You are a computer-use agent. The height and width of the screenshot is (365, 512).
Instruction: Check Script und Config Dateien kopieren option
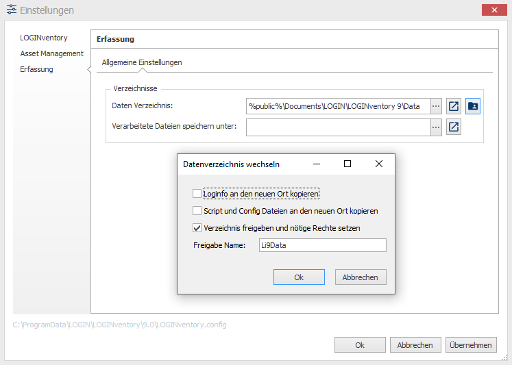197,211
